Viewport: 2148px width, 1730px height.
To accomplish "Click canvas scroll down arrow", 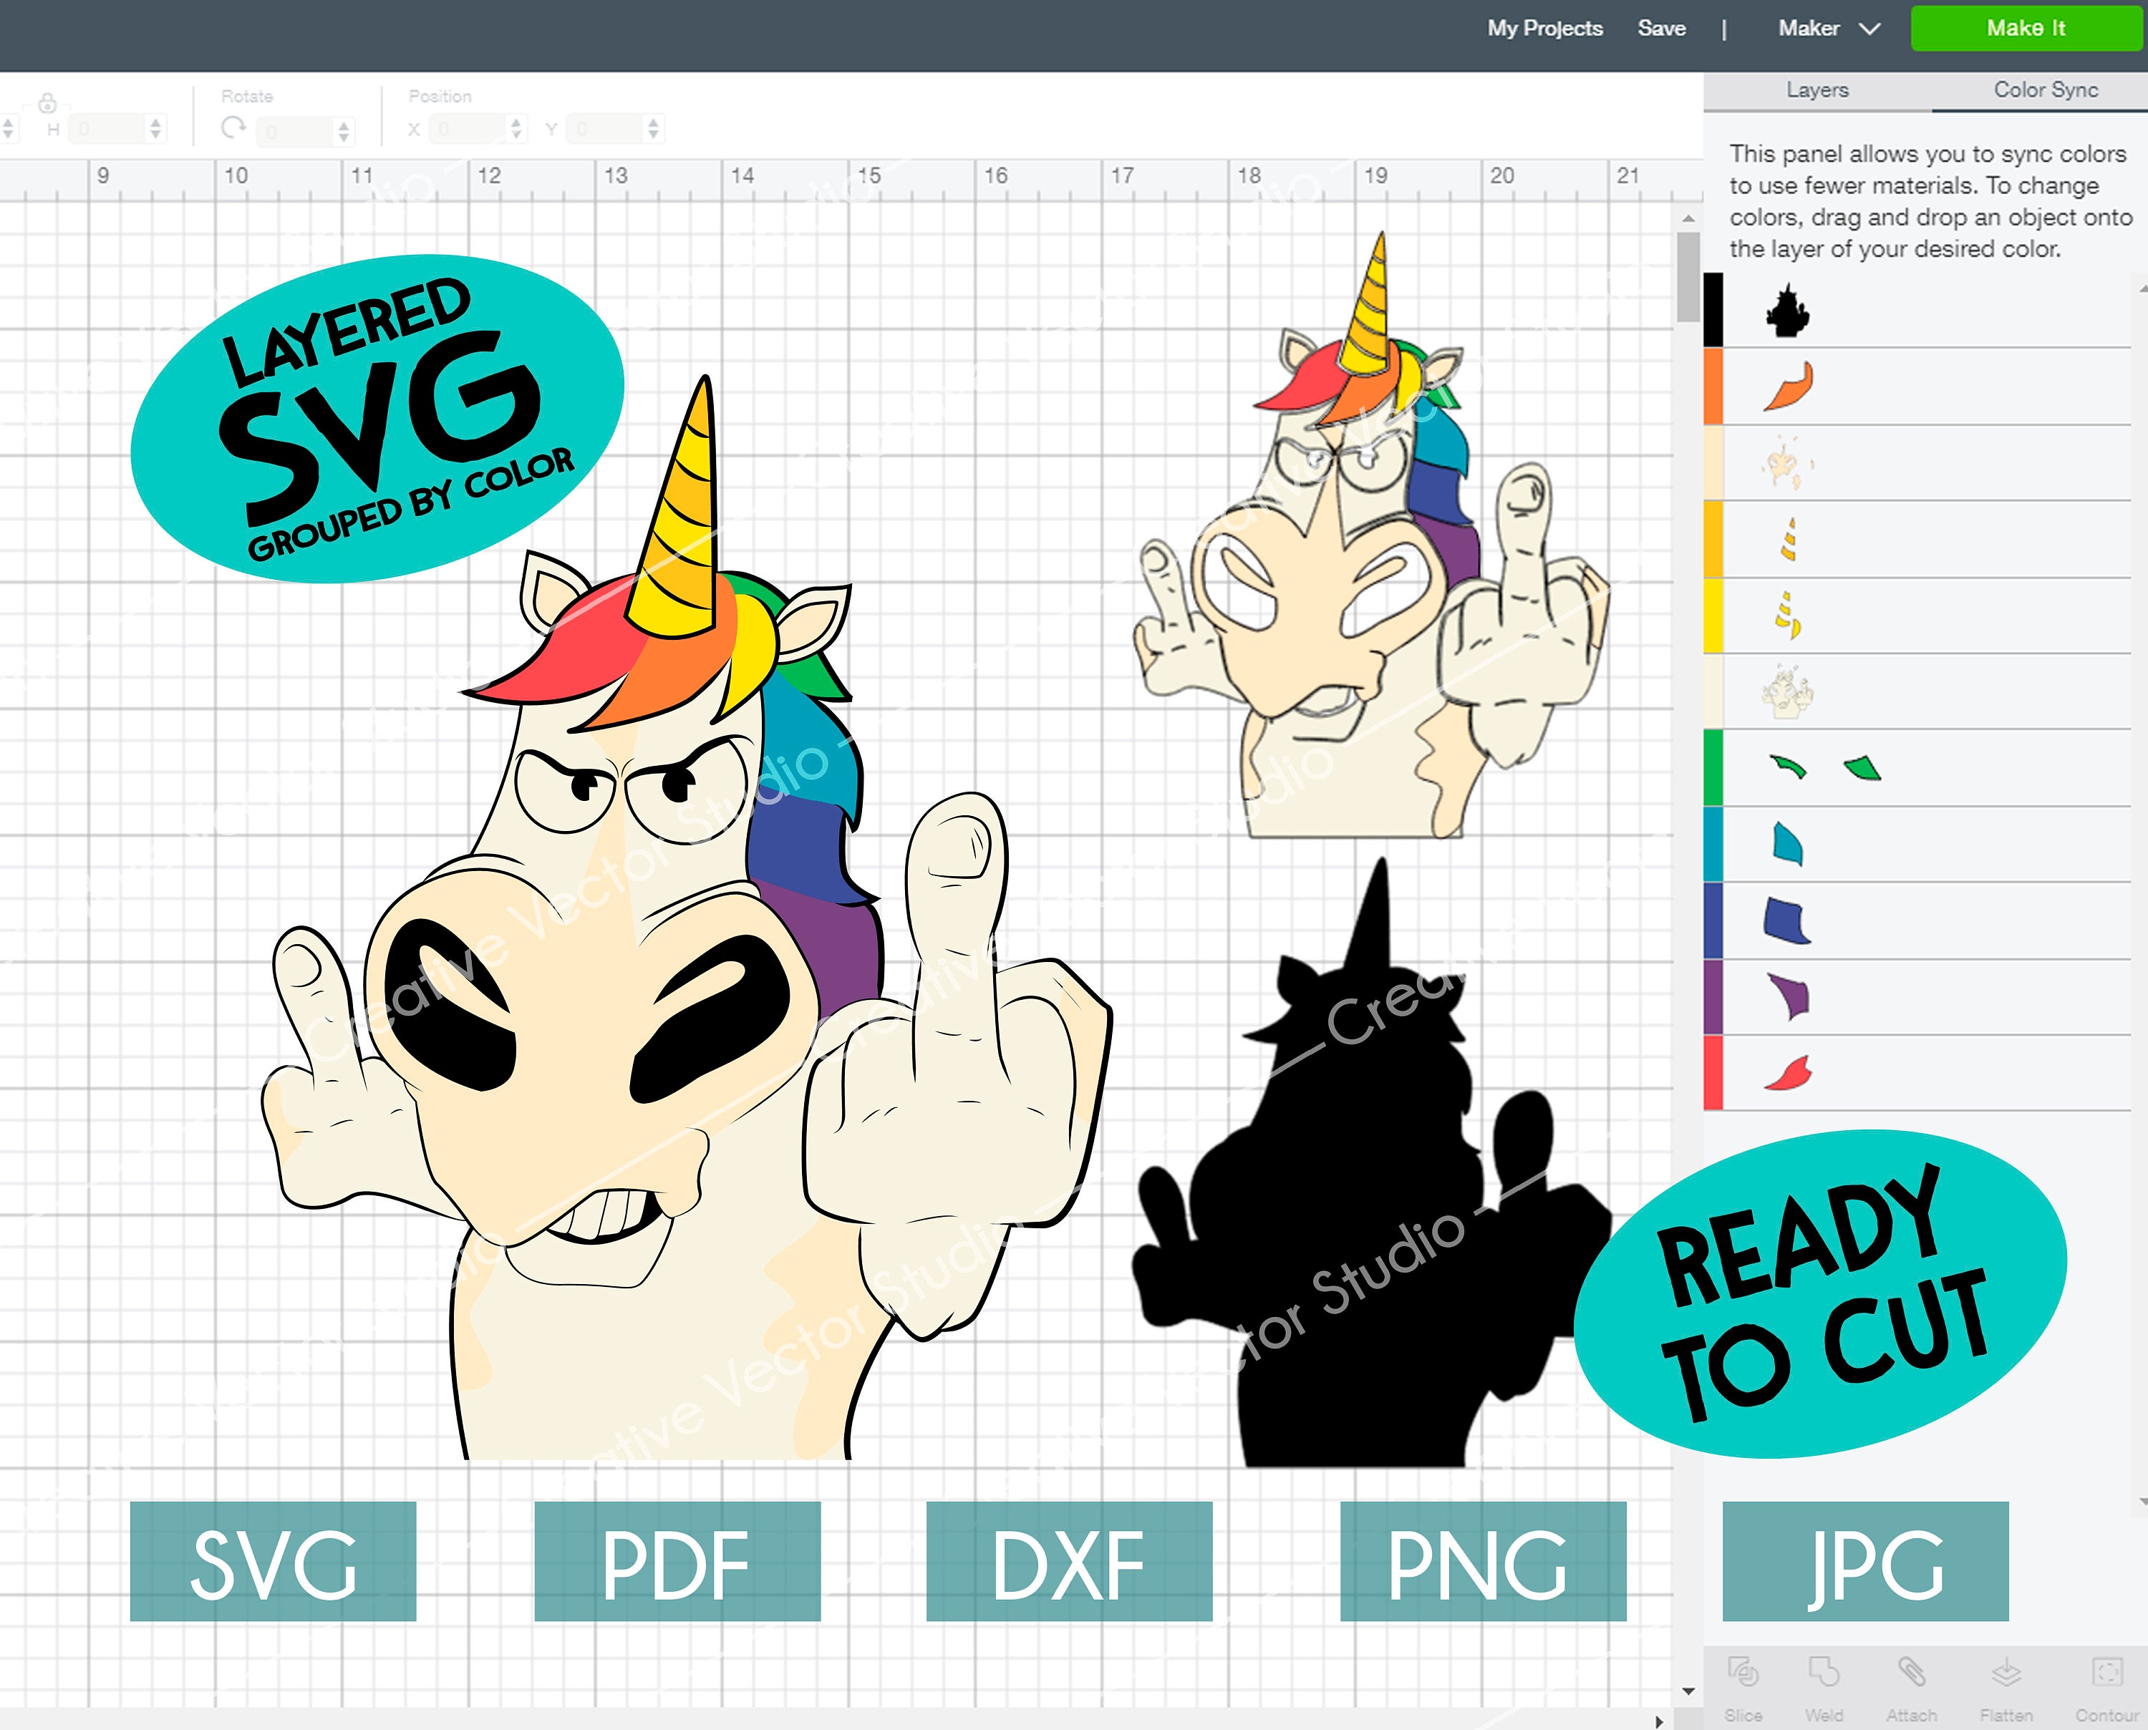I will coord(1688,1691).
